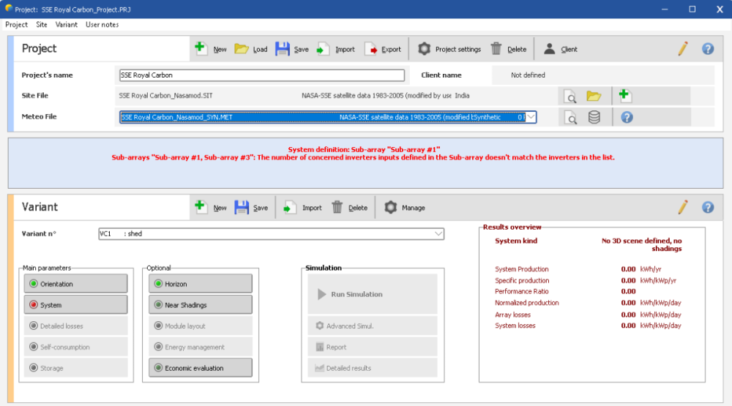Add new site file with green plus icon
Screen dimensions: 732x406
(x=624, y=96)
